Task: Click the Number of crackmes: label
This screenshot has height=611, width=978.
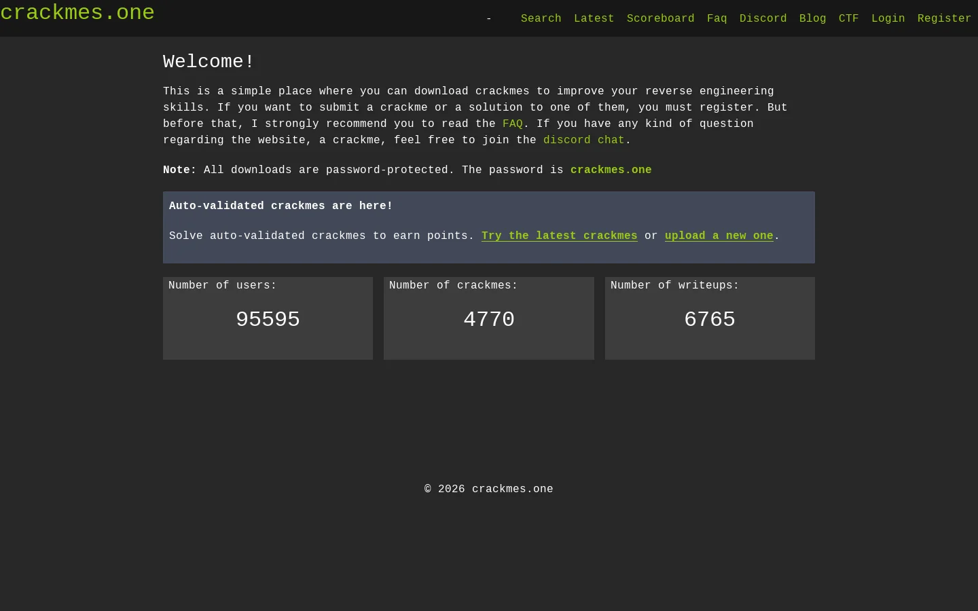Action: click(454, 285)
